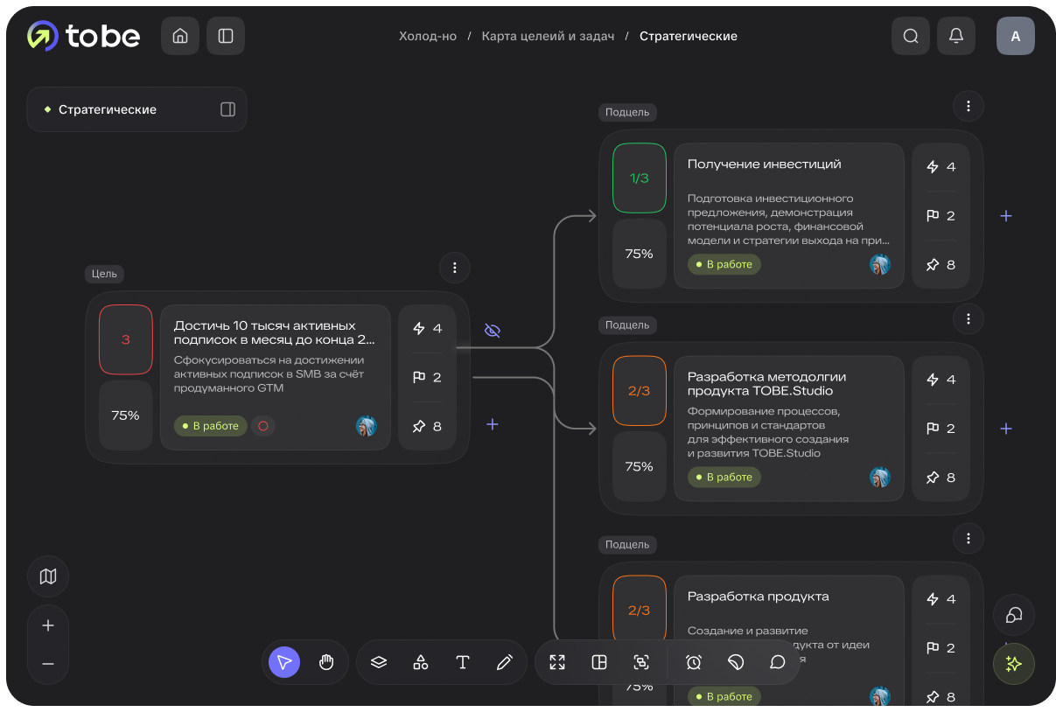This screenshot has width=1056, height=712.
Task: Open the layers tool
Action: coord(379,662)
